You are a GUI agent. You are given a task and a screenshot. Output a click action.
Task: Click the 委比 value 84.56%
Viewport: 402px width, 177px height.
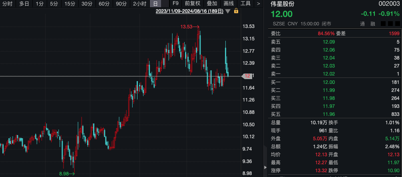coord(326,34)
